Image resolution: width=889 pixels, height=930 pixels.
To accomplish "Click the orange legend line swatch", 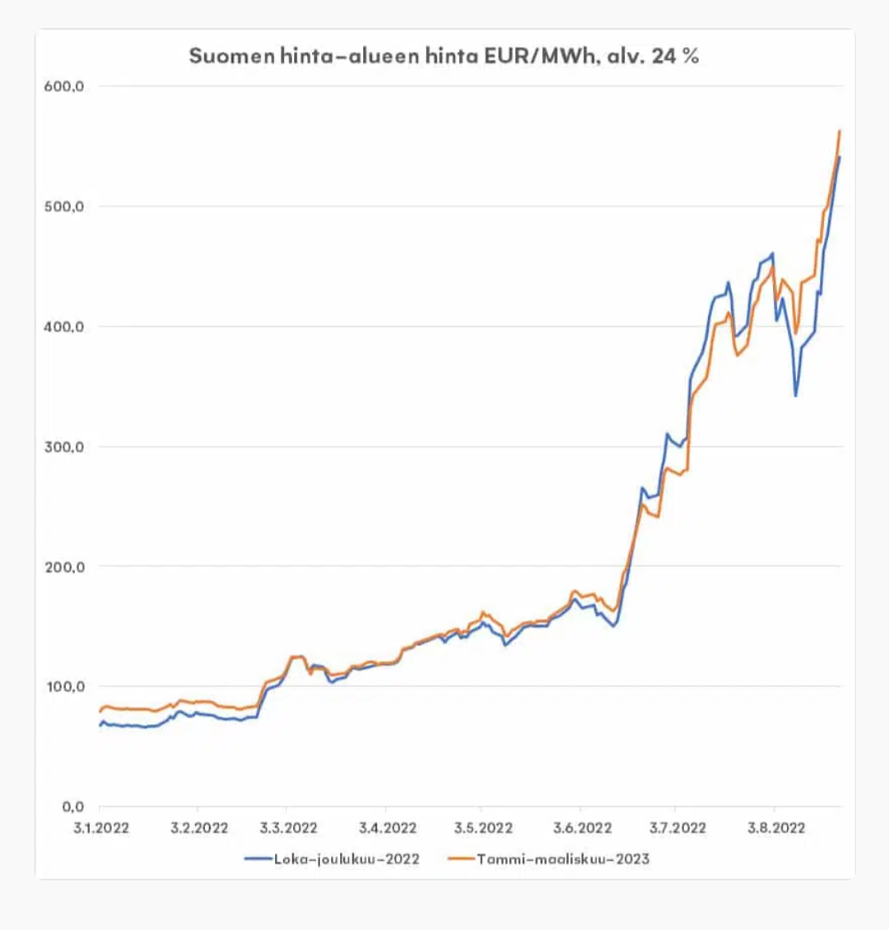I will coord(463,859).
